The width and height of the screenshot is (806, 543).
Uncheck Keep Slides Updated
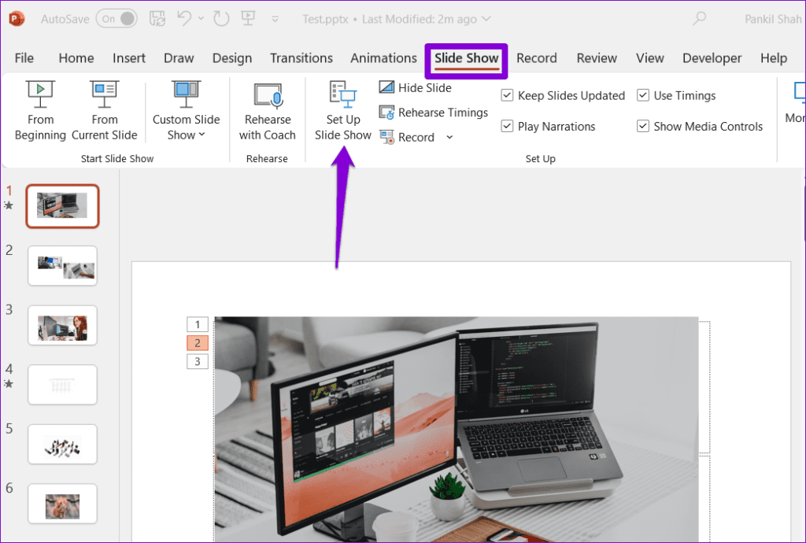coord(508,94)
